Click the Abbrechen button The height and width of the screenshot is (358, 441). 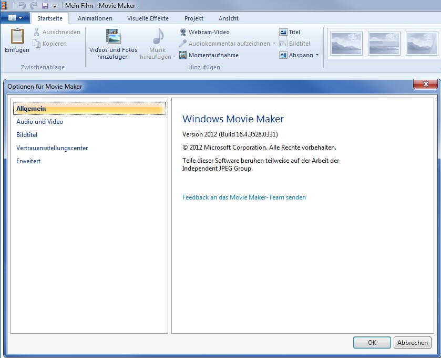[x=412, y=343]
